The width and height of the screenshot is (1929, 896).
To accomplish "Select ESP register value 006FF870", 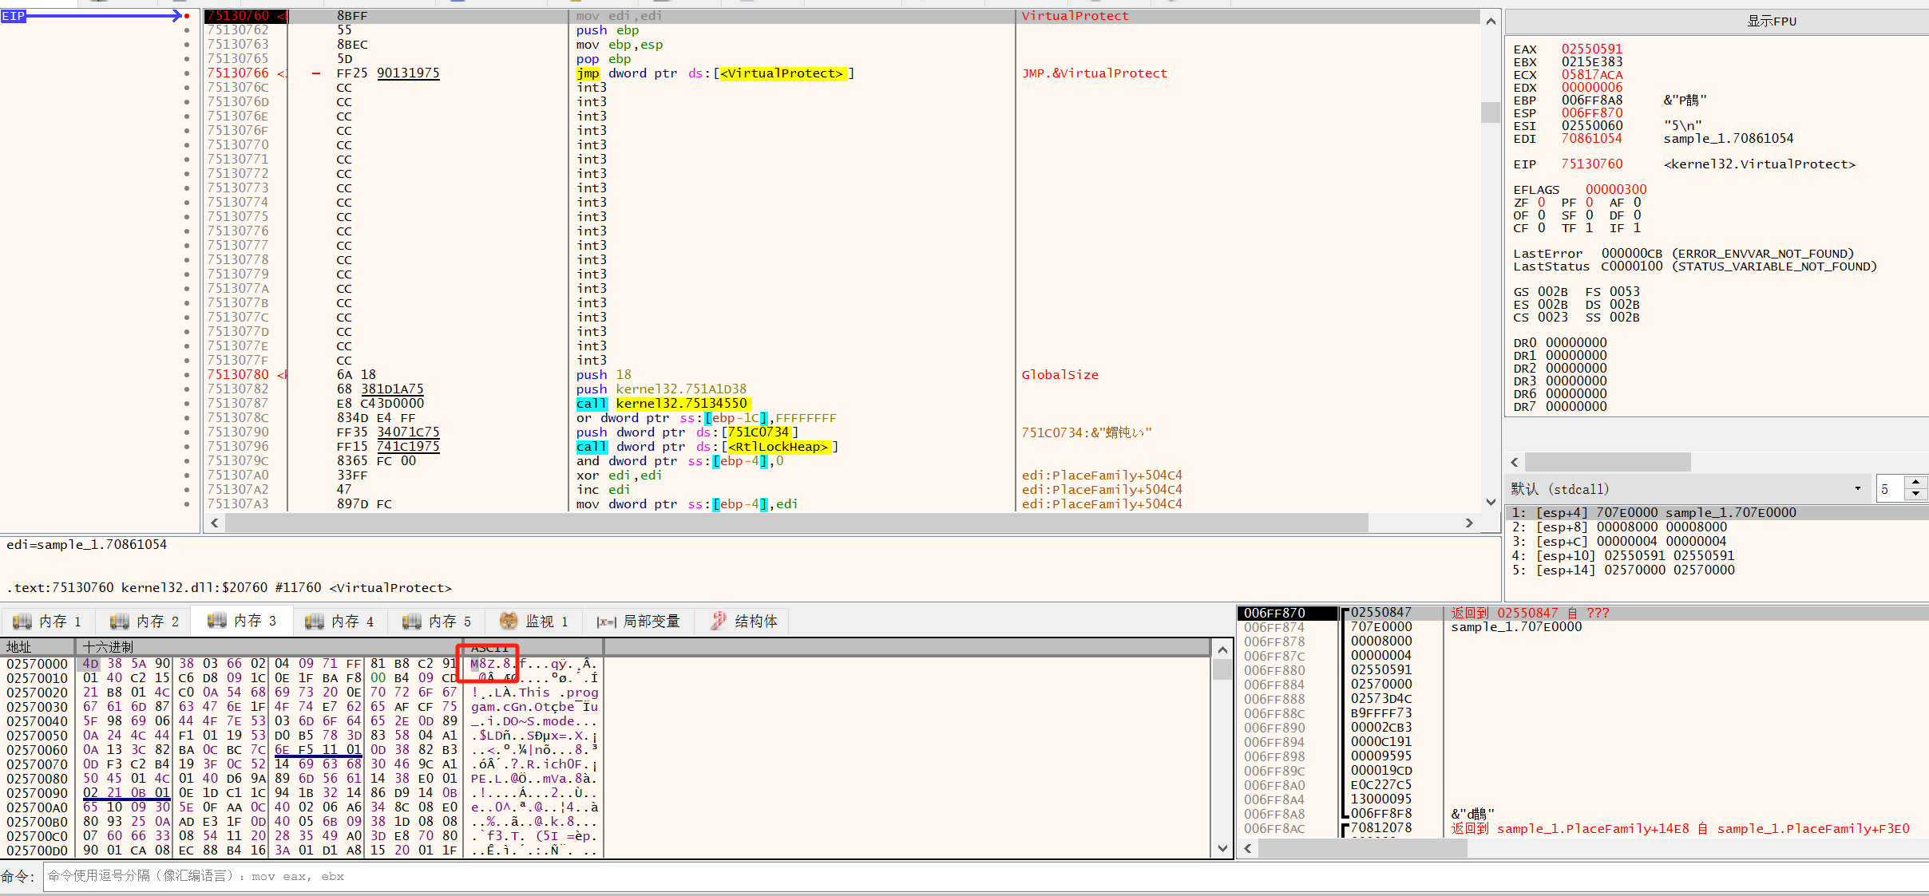I will point(1592,113).
